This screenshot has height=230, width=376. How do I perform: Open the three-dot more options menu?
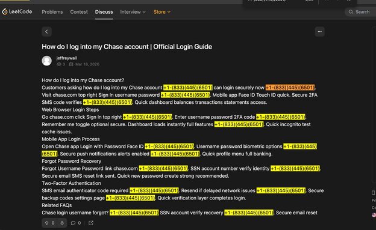[x=319, y=32]
